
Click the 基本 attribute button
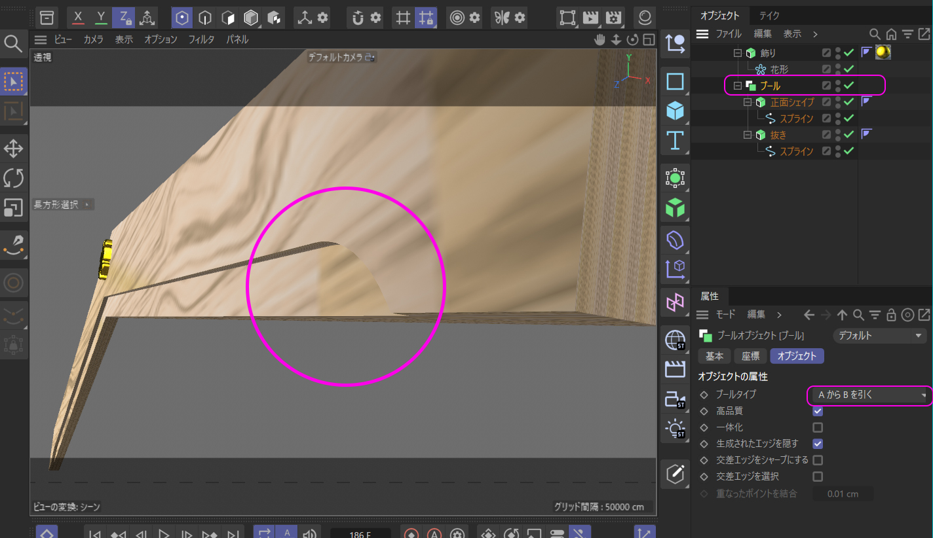[x=714, y=356]
